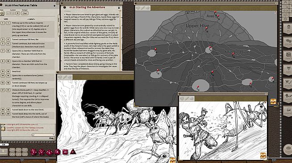
Task: Click the Upper Hive map label
Action: pos(197,26)
